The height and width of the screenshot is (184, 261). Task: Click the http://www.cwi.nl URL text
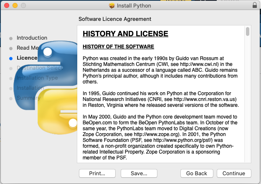199,64
